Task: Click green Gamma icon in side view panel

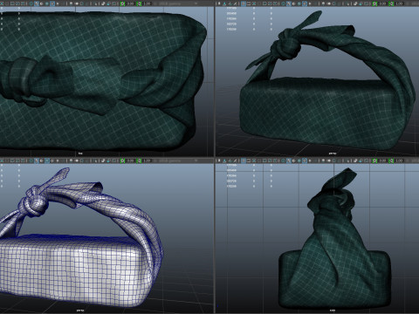Action: tap(391, 160)
